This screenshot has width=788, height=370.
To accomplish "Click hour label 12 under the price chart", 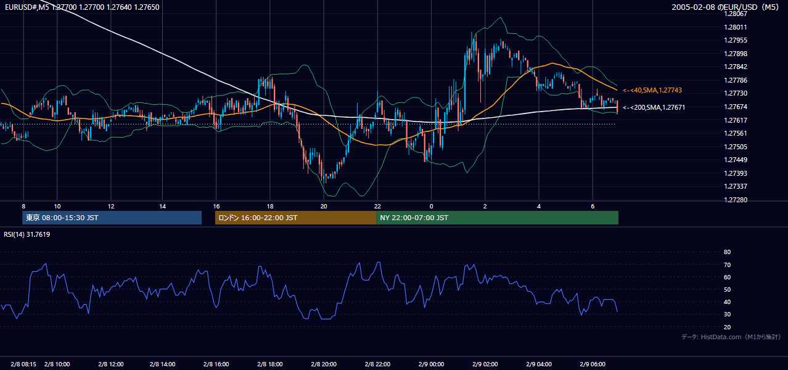I will point(110,206).
